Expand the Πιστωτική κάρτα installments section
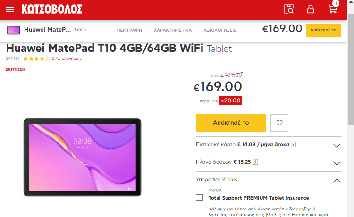Viewport: 354px width, 217px height. tap(268, 145)
